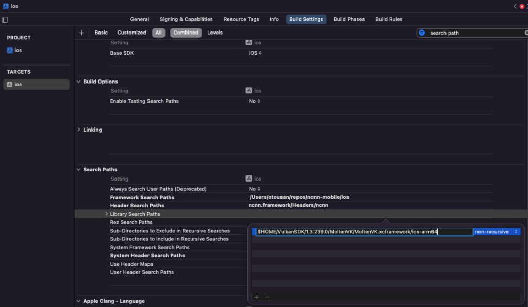Screen dimensions: 528x307
Task: Toggle the All settings filter
Action: [x=159, y=33]
